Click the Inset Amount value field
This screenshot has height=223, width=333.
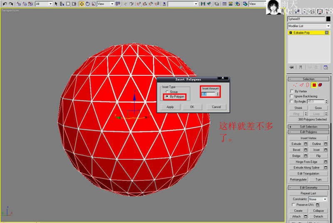coord(208,94)
